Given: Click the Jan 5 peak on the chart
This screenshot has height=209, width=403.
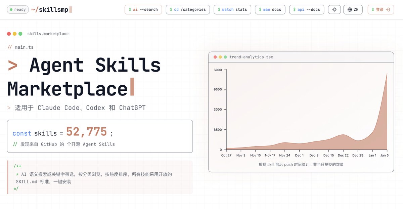Looking at the screenshot, I should 387,74.
